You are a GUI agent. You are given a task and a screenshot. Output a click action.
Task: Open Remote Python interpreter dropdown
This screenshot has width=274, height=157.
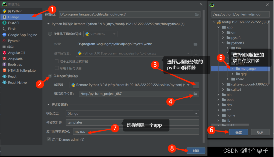(131, 85)
